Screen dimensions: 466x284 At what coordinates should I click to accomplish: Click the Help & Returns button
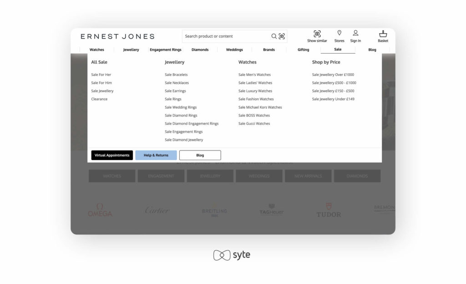(156, 155)
